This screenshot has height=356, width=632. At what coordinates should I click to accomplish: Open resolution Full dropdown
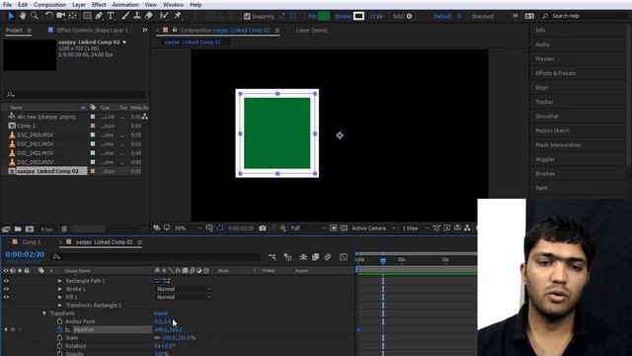308,228
